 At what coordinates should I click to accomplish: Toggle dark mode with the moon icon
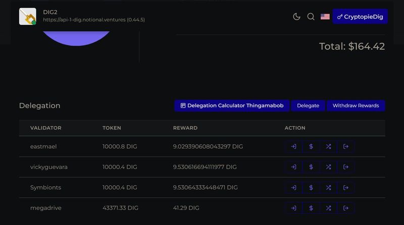[x=296, y=17]
